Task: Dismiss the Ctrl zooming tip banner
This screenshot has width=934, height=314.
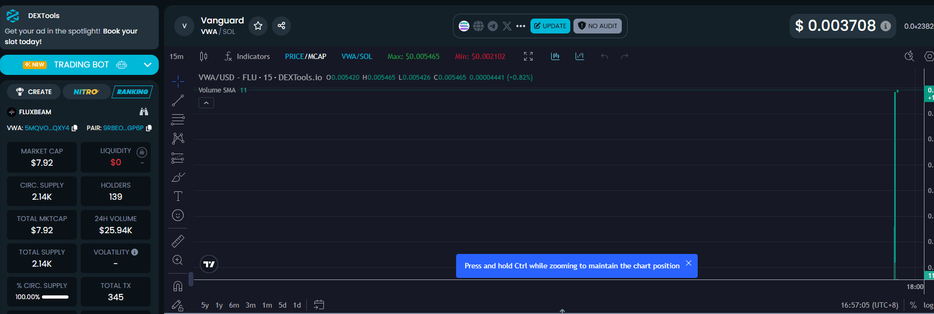Action: pyautogui.click(x=689, y=263)
